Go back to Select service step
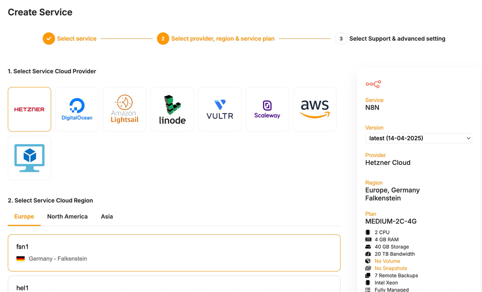482x292 pixels. (77, 39)
